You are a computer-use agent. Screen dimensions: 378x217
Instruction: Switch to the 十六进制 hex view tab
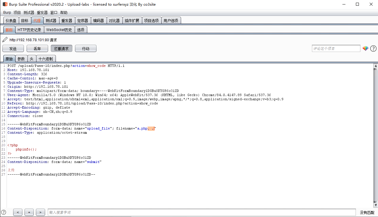(x=46, y=59)
